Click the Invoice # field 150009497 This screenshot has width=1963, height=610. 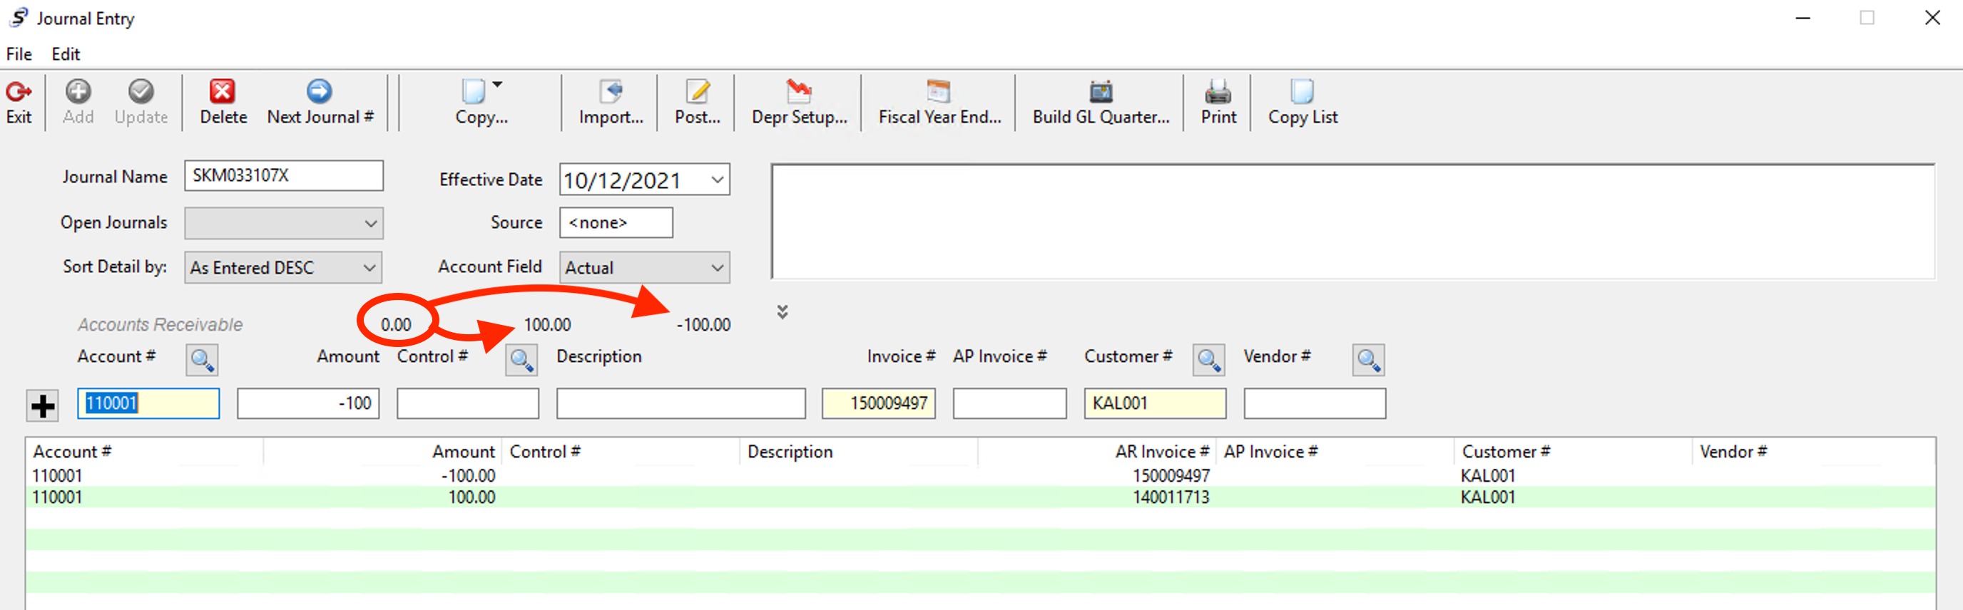(879, 403)
